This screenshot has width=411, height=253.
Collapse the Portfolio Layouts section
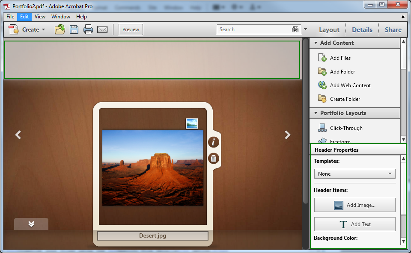point(316,113)
